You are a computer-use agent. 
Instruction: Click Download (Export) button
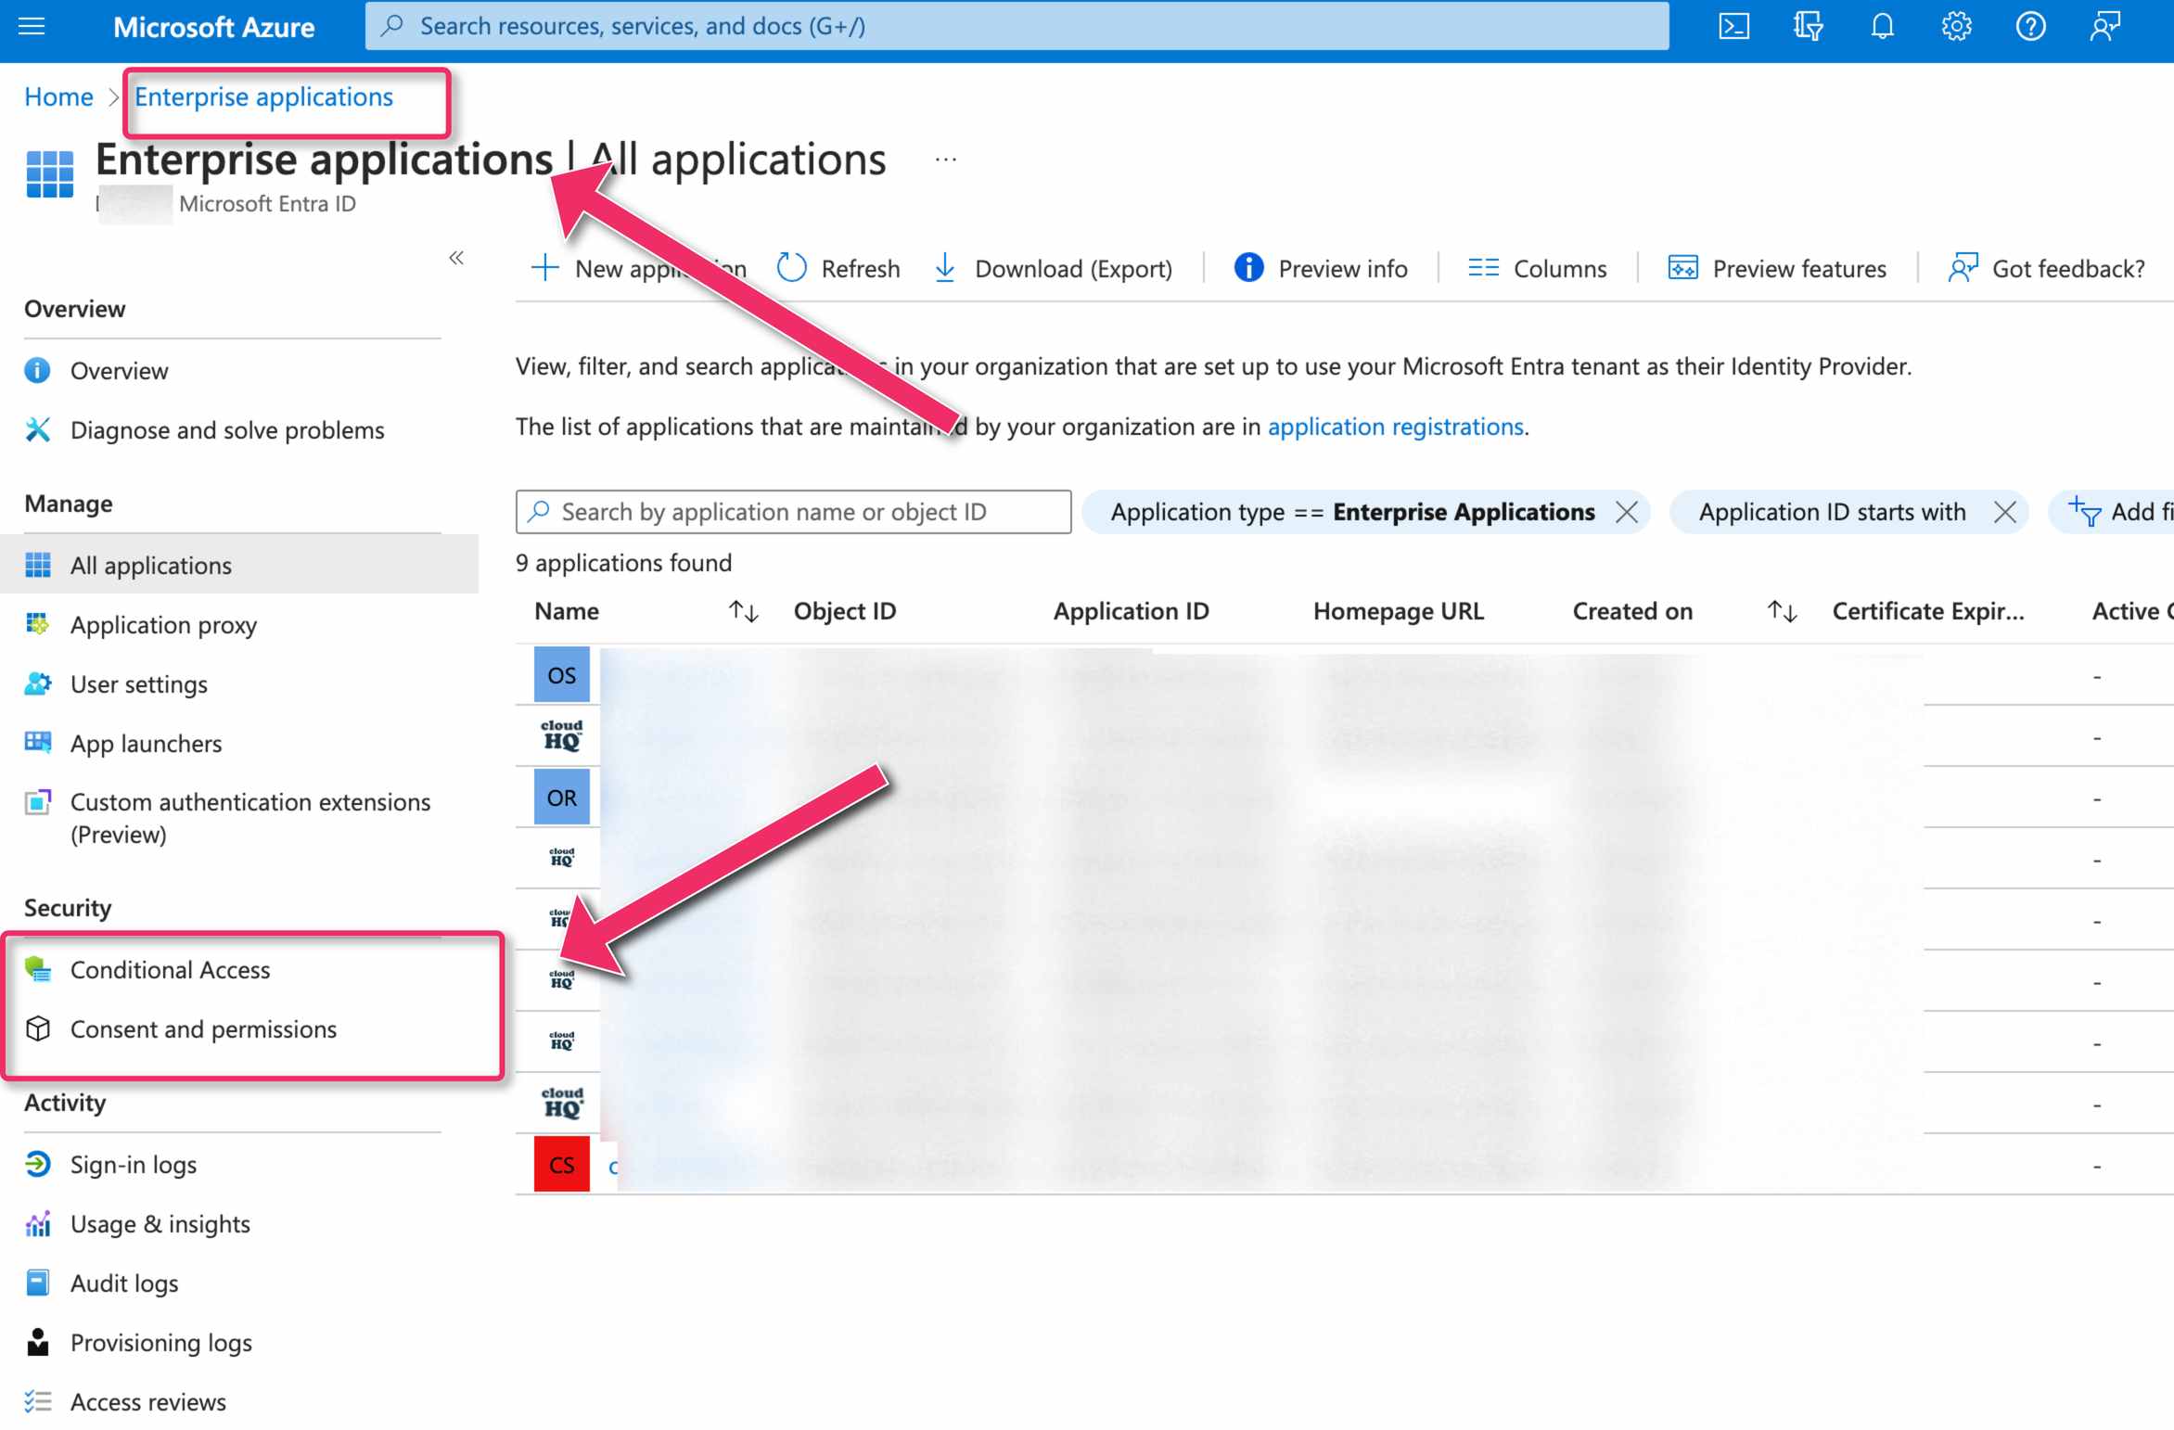1053,268
